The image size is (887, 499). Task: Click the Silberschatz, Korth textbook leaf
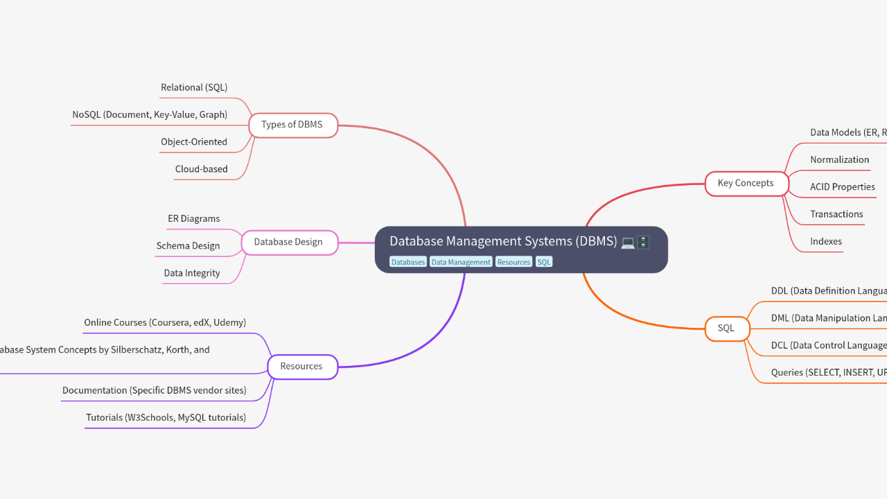click(105, 350)
